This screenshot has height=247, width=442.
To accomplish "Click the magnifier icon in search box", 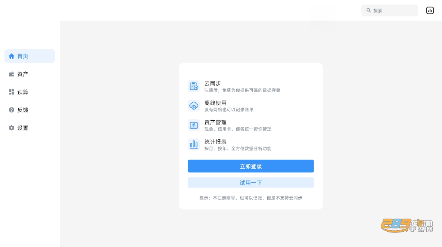I will tap(368, 10).
